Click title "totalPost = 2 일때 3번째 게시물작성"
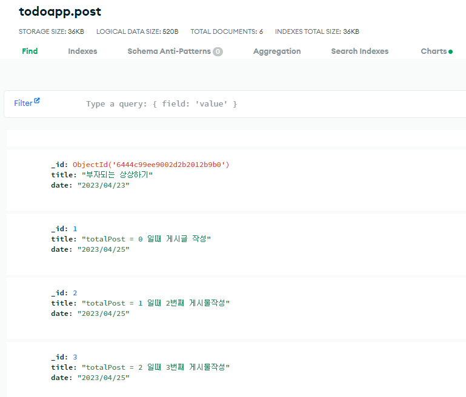 pyautogui.click(x=156, y=367)
